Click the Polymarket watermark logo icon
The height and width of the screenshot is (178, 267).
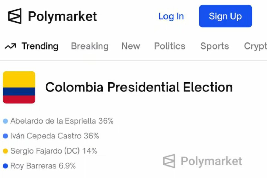point(169,161)
